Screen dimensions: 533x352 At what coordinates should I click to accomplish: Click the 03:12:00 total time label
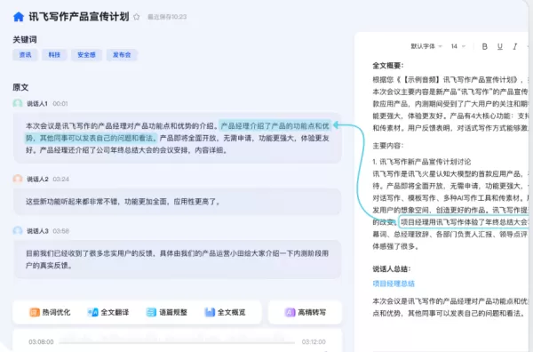point(314,342)
